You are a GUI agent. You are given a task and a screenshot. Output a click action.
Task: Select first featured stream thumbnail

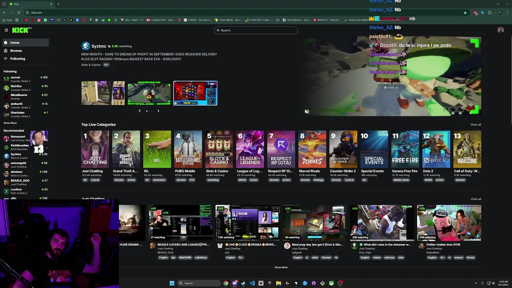(103, 93)
